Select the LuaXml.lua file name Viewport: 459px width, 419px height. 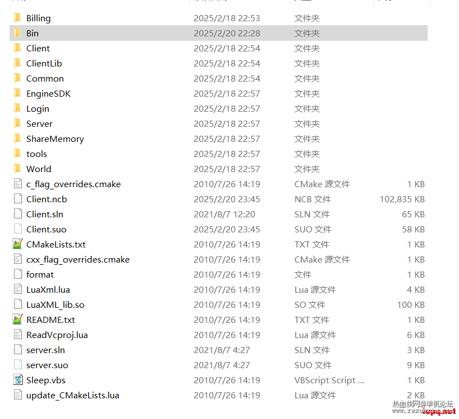tap(48, 289)
